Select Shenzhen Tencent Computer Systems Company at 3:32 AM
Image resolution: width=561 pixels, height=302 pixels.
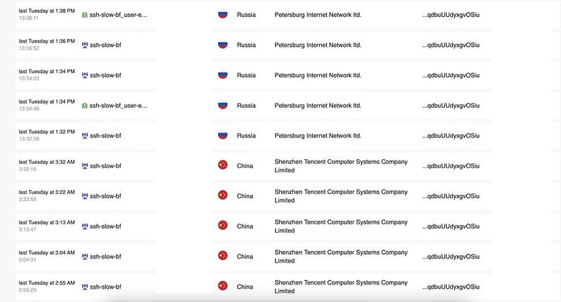coord(341,166)
